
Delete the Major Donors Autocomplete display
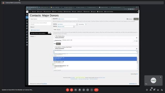[51, 33]
